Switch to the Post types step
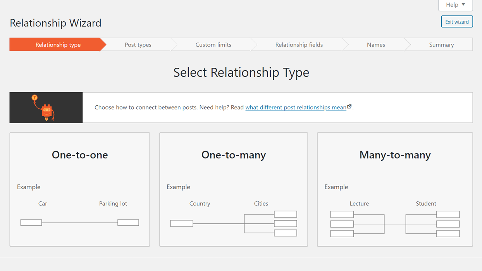This screenshot has height=271, width=482. click(138, 45)
